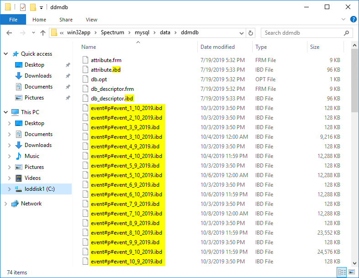Expand the Network tree node
The image size is (359, 278).
point(6,204)
